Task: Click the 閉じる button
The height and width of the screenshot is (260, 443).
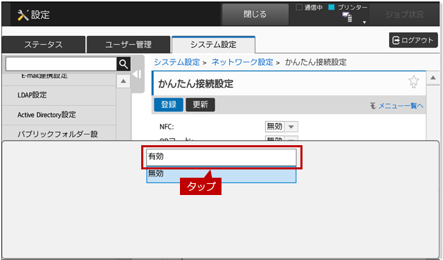Action: 255,15
